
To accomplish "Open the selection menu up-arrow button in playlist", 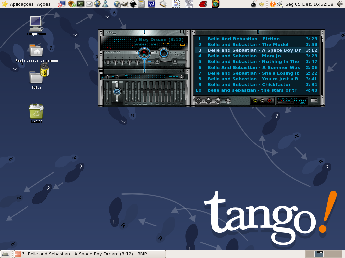I will (218, 101).
